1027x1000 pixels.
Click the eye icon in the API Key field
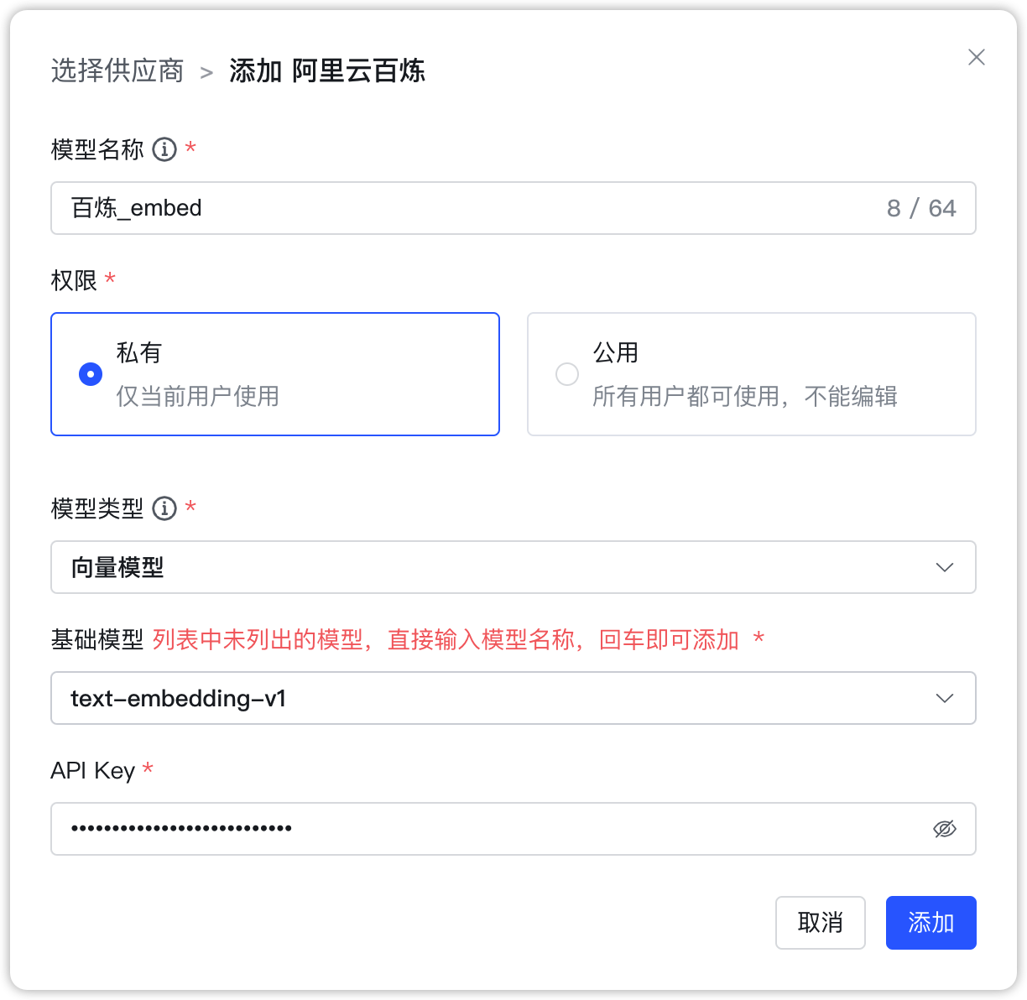click(x=944, y=829)
